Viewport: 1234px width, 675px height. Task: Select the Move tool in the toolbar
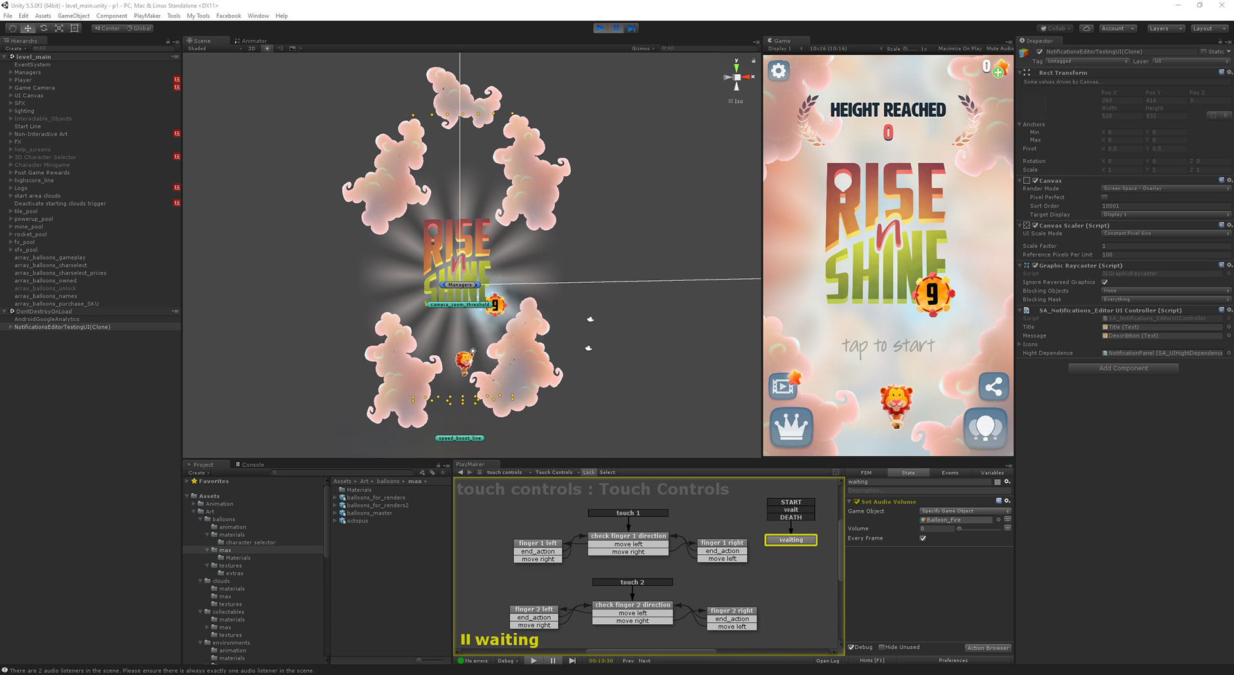click(28, 28)
